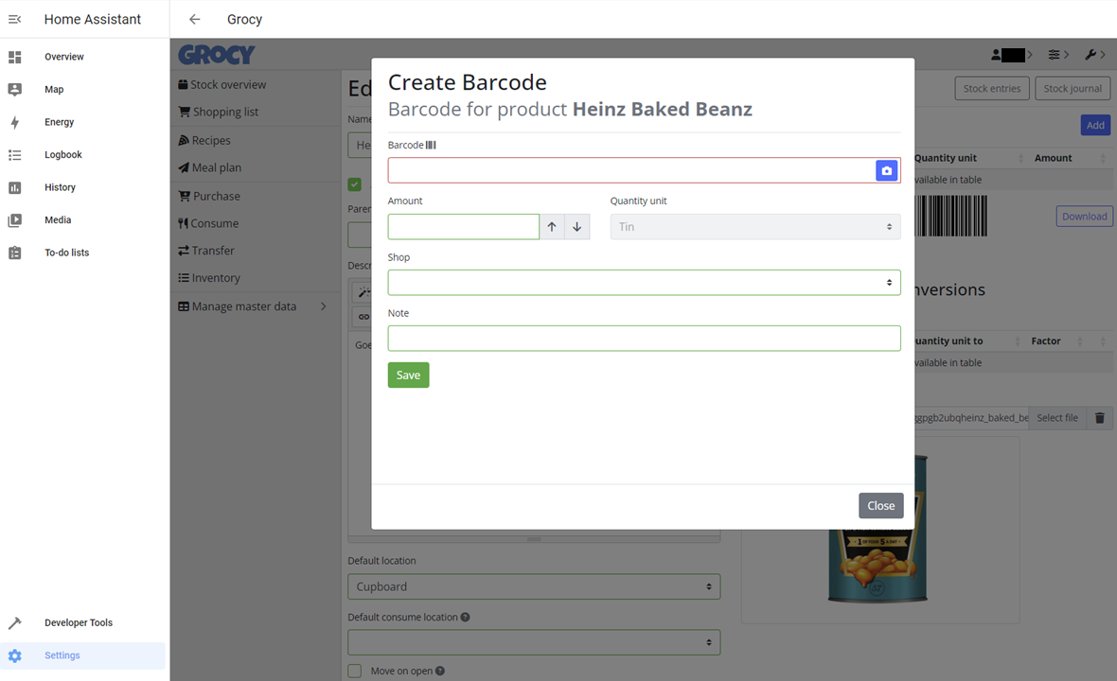Open Recipes in Grocy menu
Viewport: 1117px width, 681px height.
pos(204,141)
